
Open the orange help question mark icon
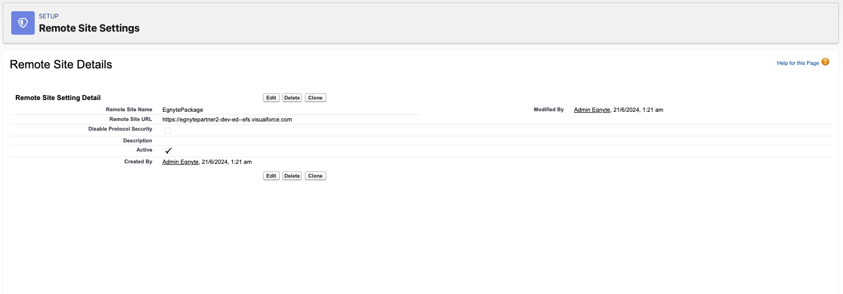[x=825, y=62]
